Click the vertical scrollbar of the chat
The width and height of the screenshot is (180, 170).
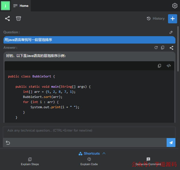coord(178,49)
